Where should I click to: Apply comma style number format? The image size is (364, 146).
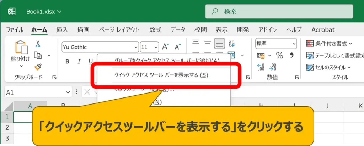[x=292, y=55]
